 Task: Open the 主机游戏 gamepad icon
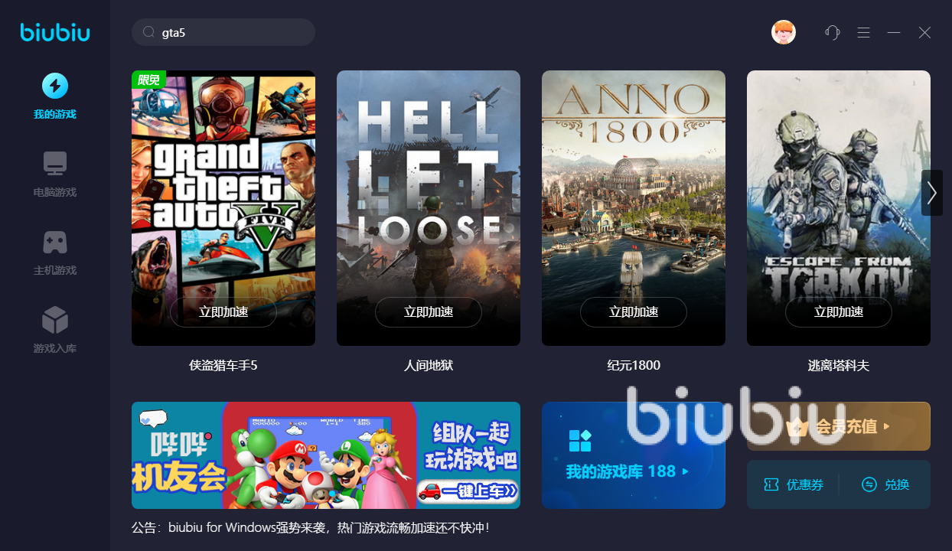pos(54,242)
